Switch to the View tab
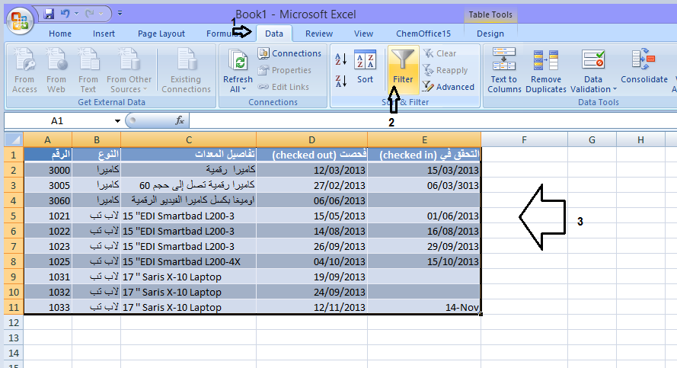The image size is (677, 368). coord(363,34)
